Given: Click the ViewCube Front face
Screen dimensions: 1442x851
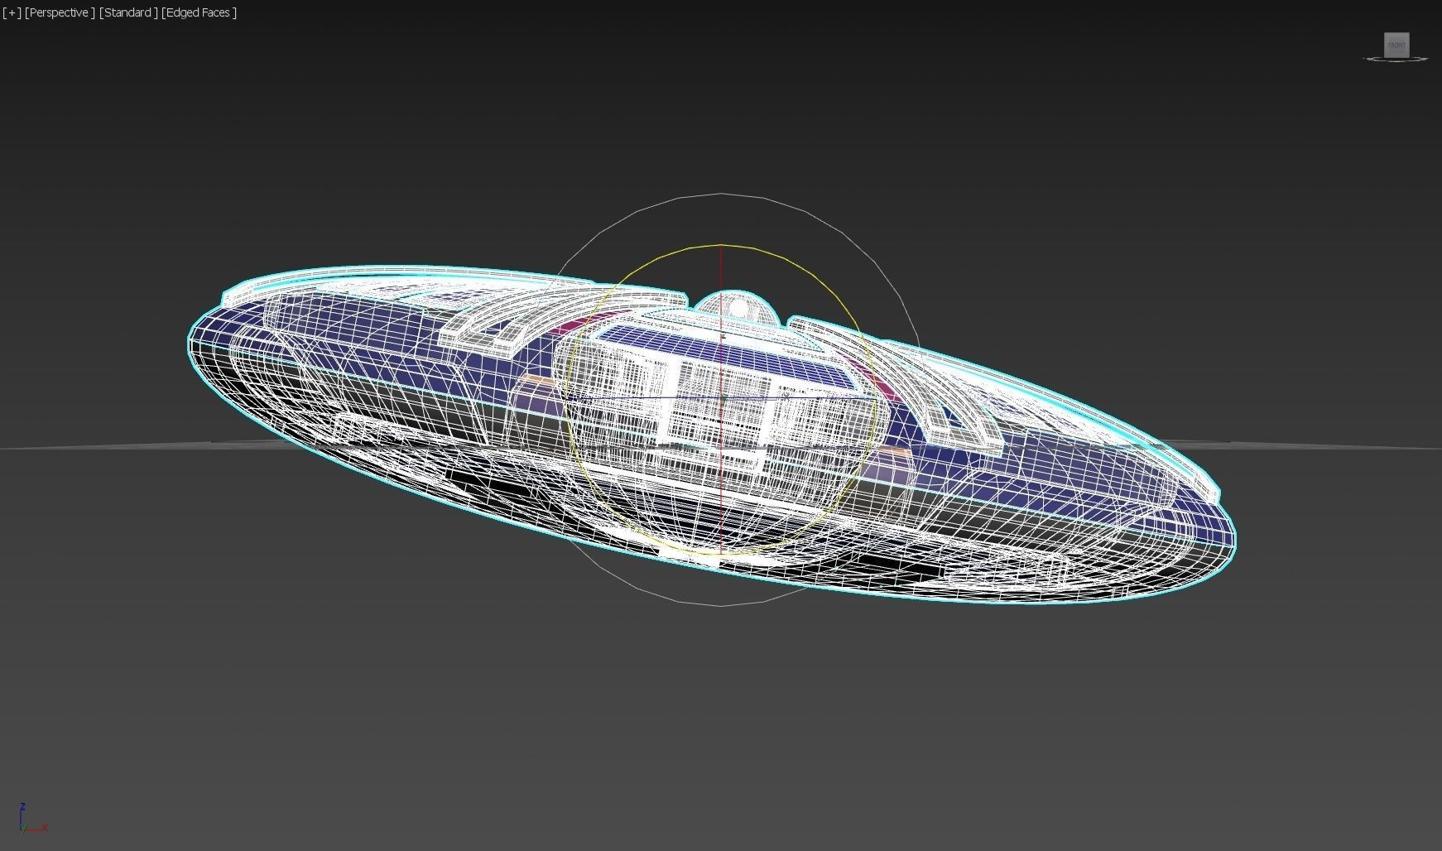Looking at the screenshot, I should click(x=1396, y=45).
